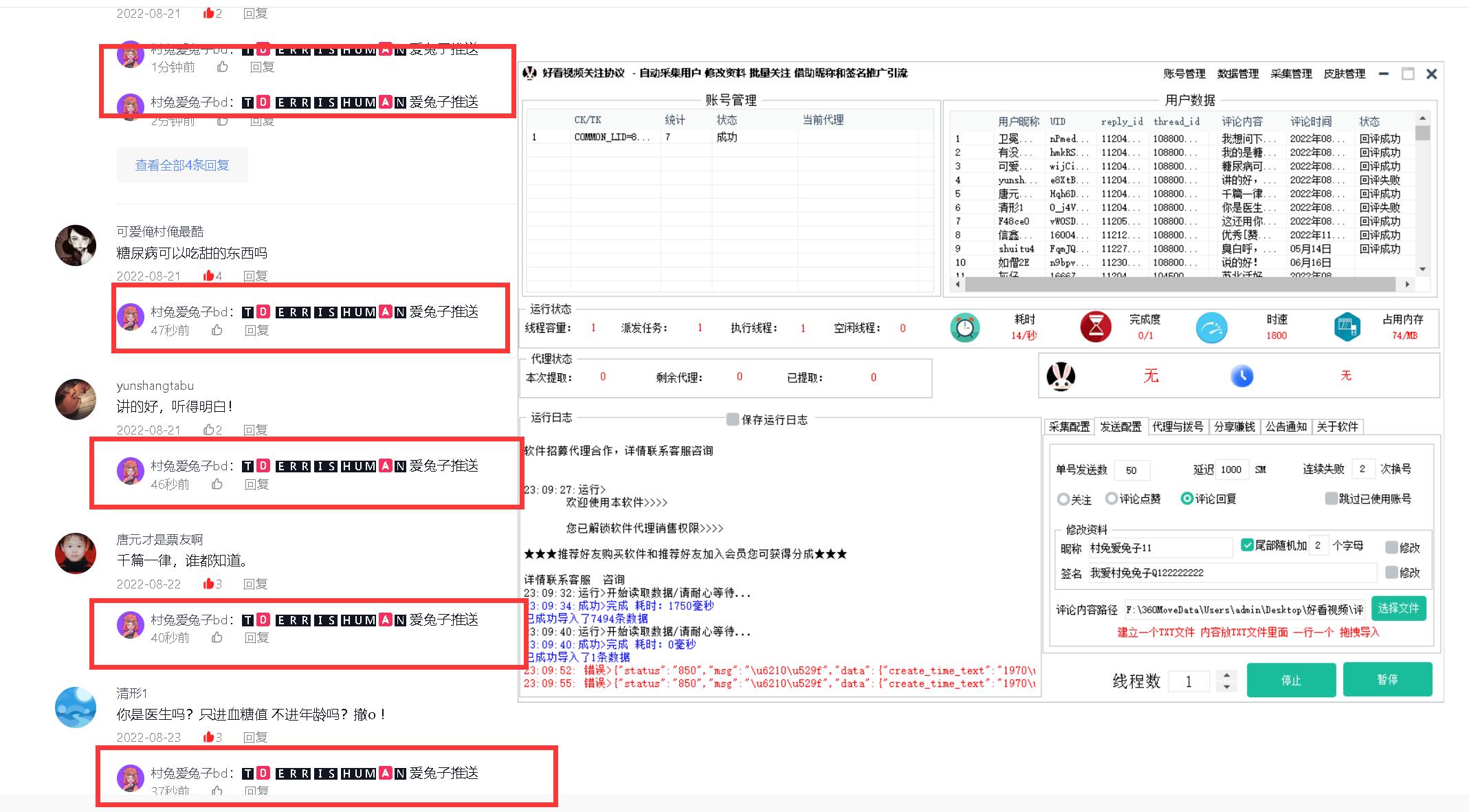Uncheck the 尾部随机加 checkbox
1469x812 pixels.
coord(1247,545)
